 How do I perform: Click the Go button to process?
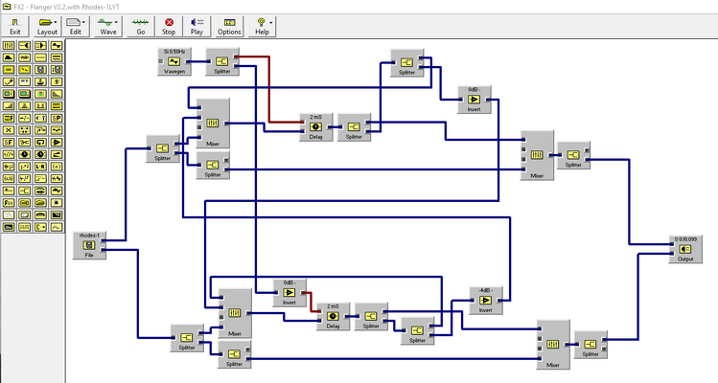pos(141,27)
